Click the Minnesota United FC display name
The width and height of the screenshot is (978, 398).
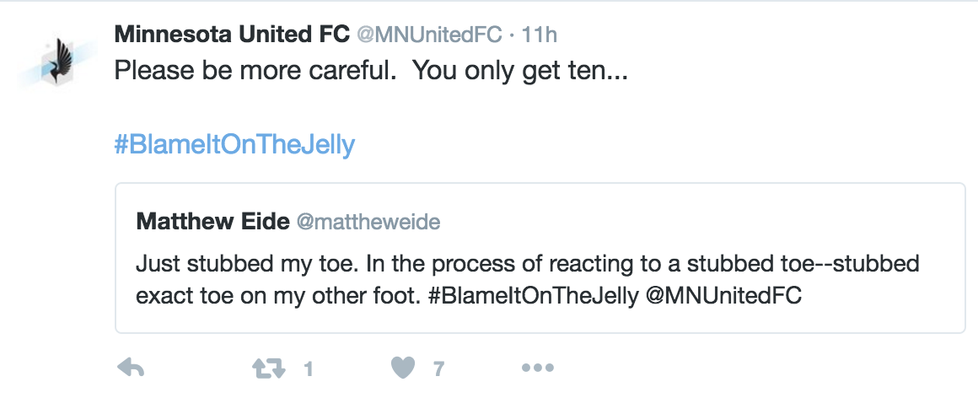coord(232,35)
